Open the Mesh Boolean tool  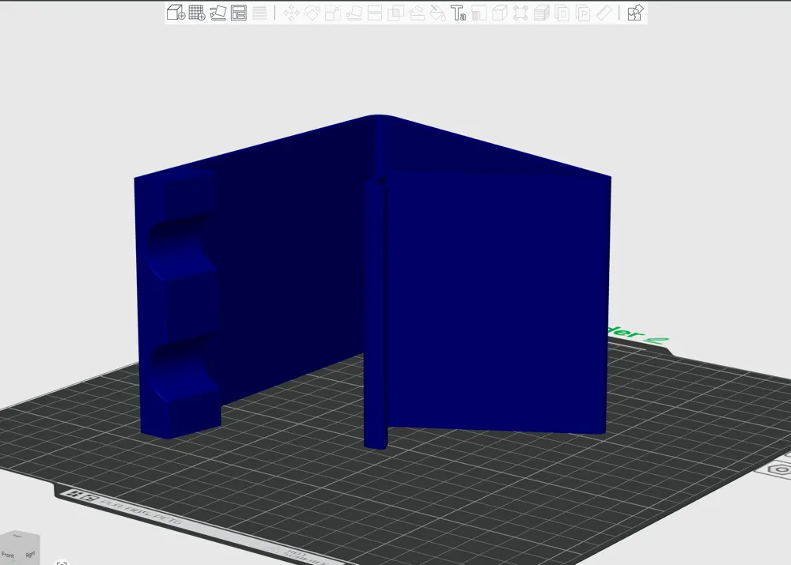pos(396,13)
